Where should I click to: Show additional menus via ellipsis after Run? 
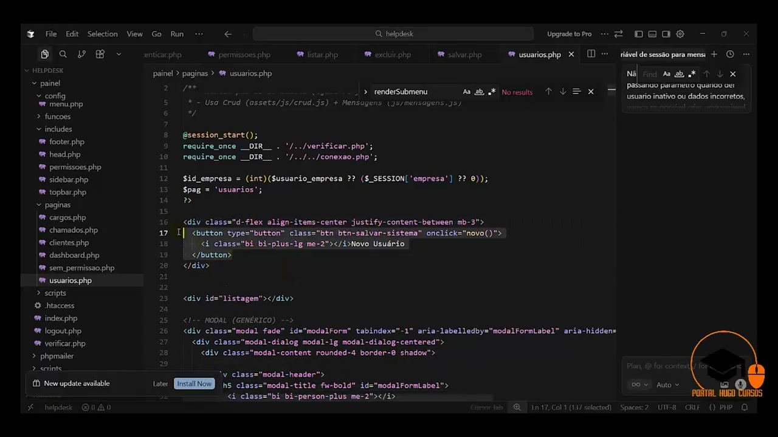click(x=199, y=34)
